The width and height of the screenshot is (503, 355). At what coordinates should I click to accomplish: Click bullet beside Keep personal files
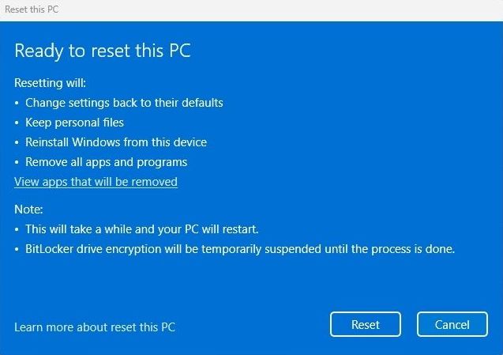pyautogui.click(x=17, y=123)
